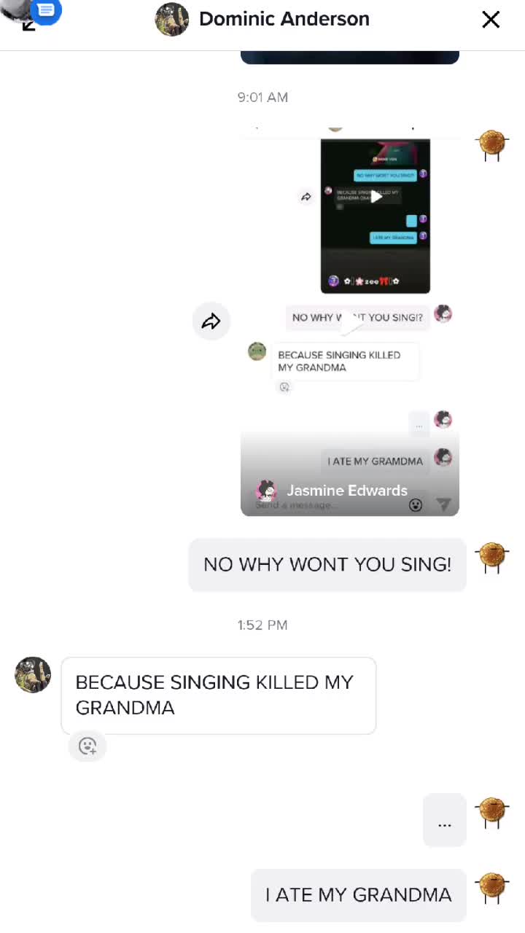
Task: Tap the small share arrow inside the video preview
Action: (306, 197)
